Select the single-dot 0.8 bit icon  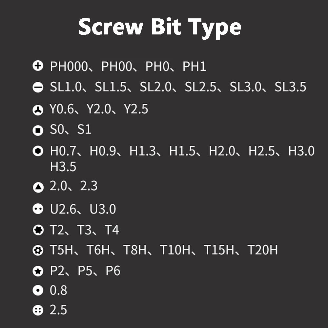38,291
